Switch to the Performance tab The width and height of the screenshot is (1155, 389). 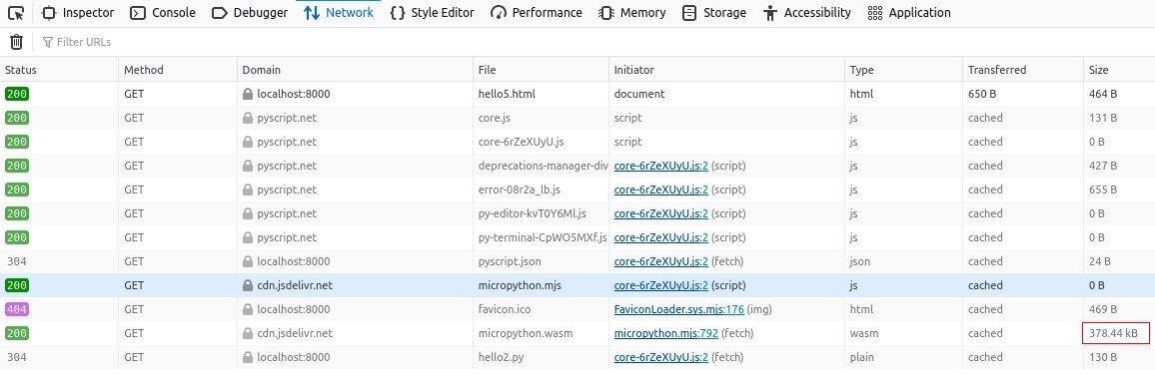(x=537, y=13)
